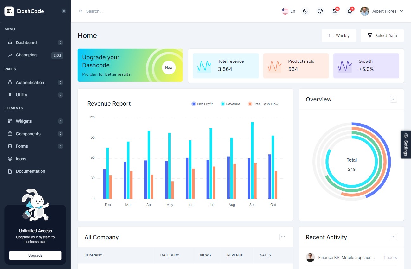Toggle dark mode with the moon icon
Screen dimensions: 411x269
(x=305, y=11)
